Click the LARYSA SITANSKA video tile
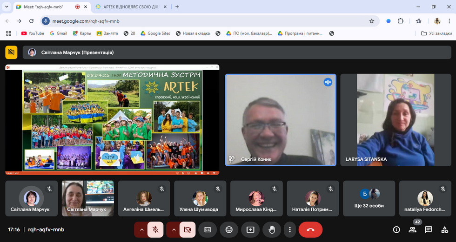This screenshot has width=456, height=242. [x=396, y=120]
